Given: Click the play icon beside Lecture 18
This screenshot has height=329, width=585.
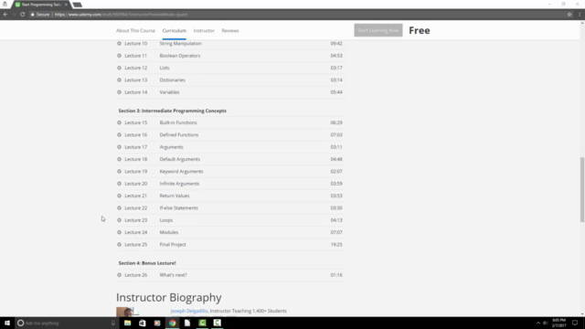Looking at the screenshot, I should (119, 159).
